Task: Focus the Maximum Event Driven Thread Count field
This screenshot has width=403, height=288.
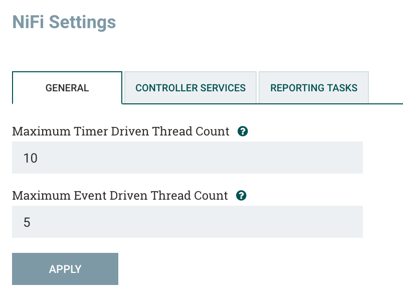Action: coord(187,222)
